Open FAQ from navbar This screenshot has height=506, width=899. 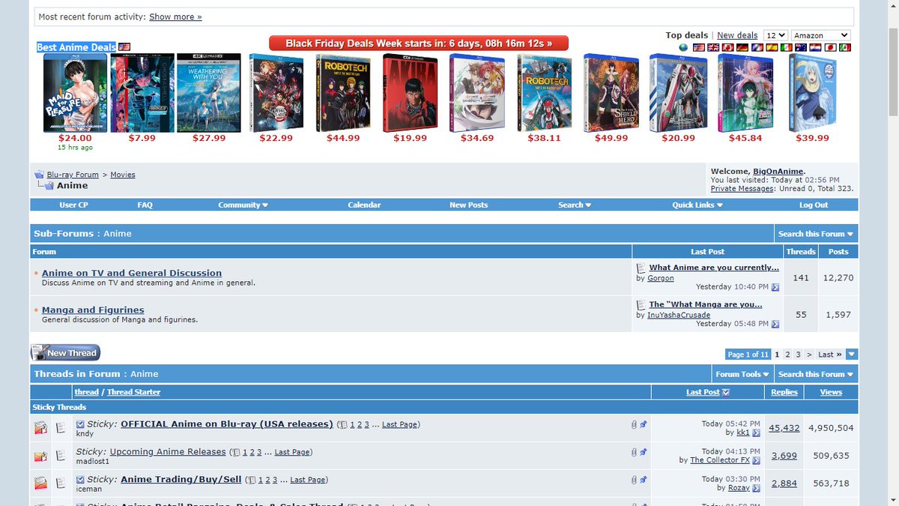145,205
